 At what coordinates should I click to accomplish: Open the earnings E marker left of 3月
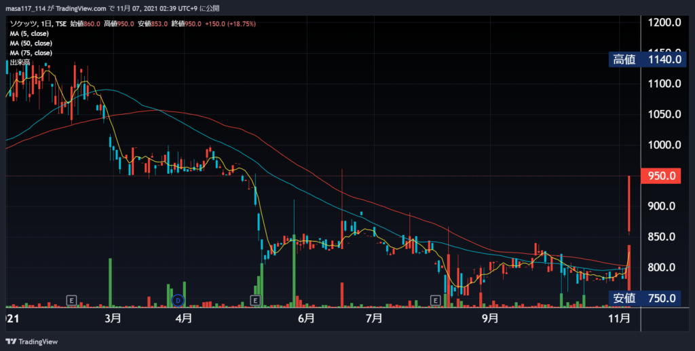(x=71, y=301)
